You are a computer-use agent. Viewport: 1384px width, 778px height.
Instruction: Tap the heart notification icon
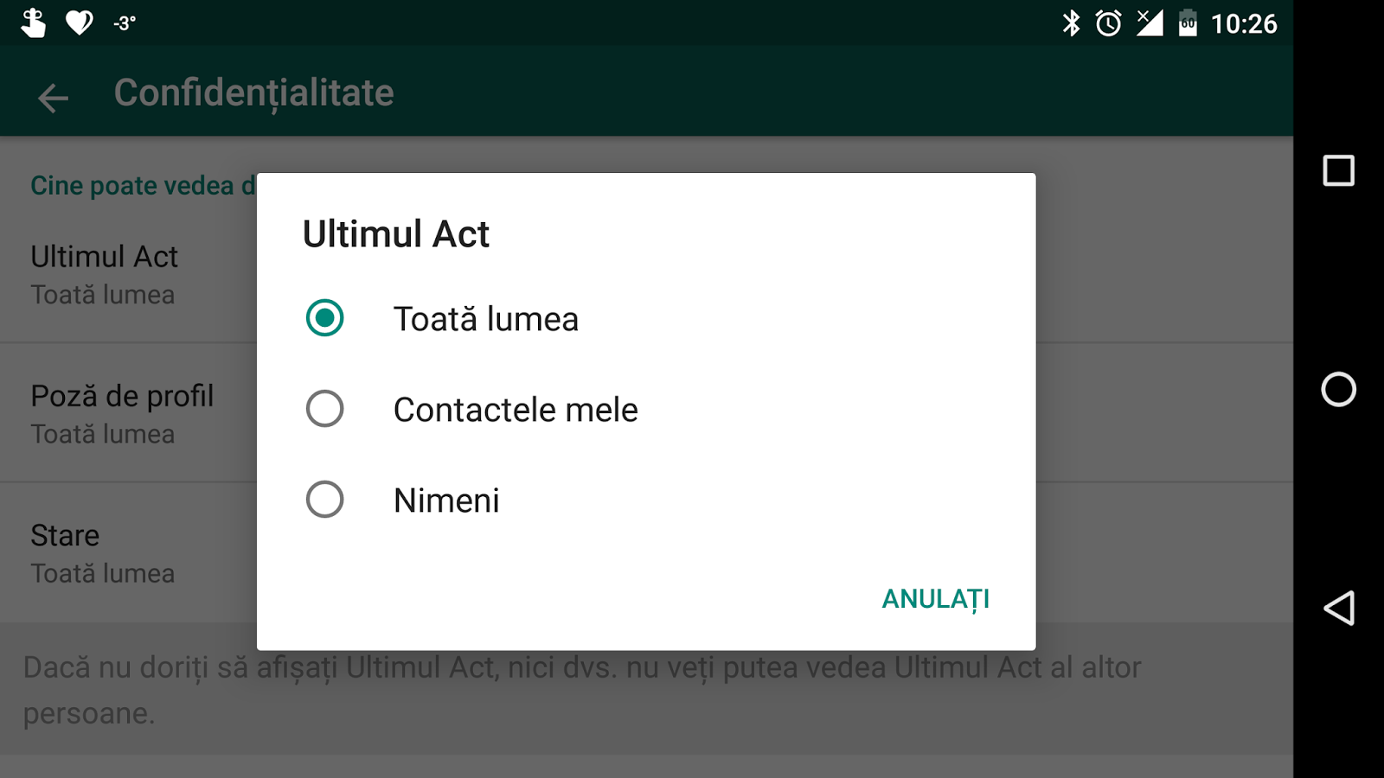pyautogui.click(x=80, y=23)
